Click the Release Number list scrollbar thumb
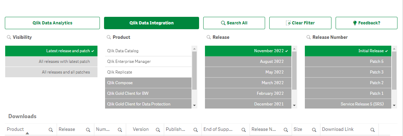 pos(394,70)
